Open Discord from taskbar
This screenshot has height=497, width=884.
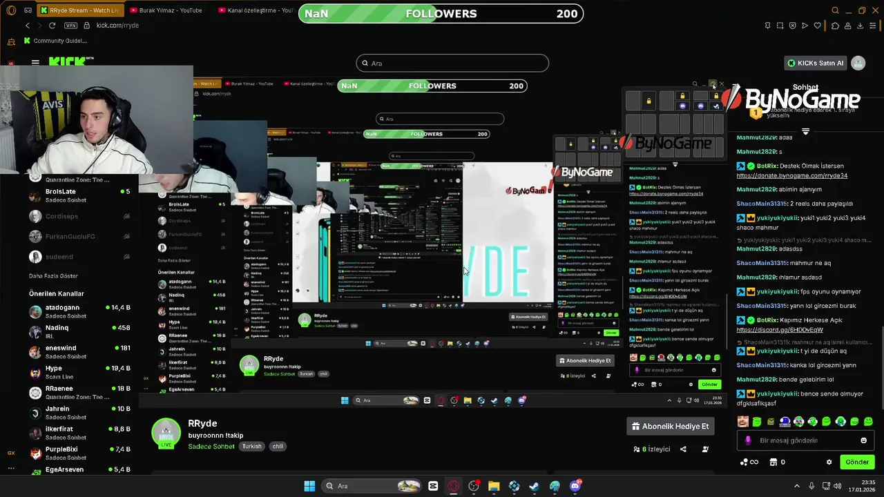point(575,486)
